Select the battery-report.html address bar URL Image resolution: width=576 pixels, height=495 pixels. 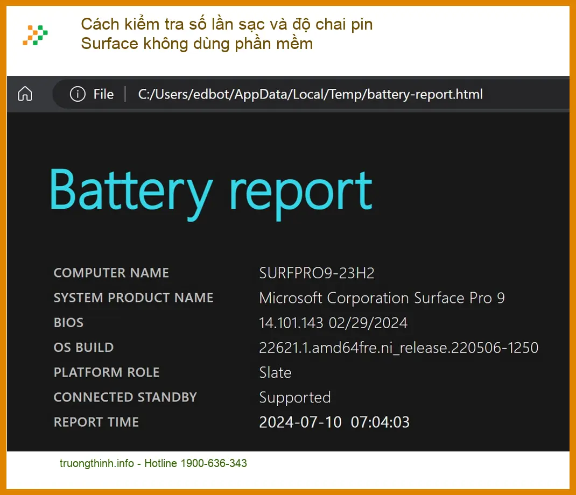tap(310, 94)
